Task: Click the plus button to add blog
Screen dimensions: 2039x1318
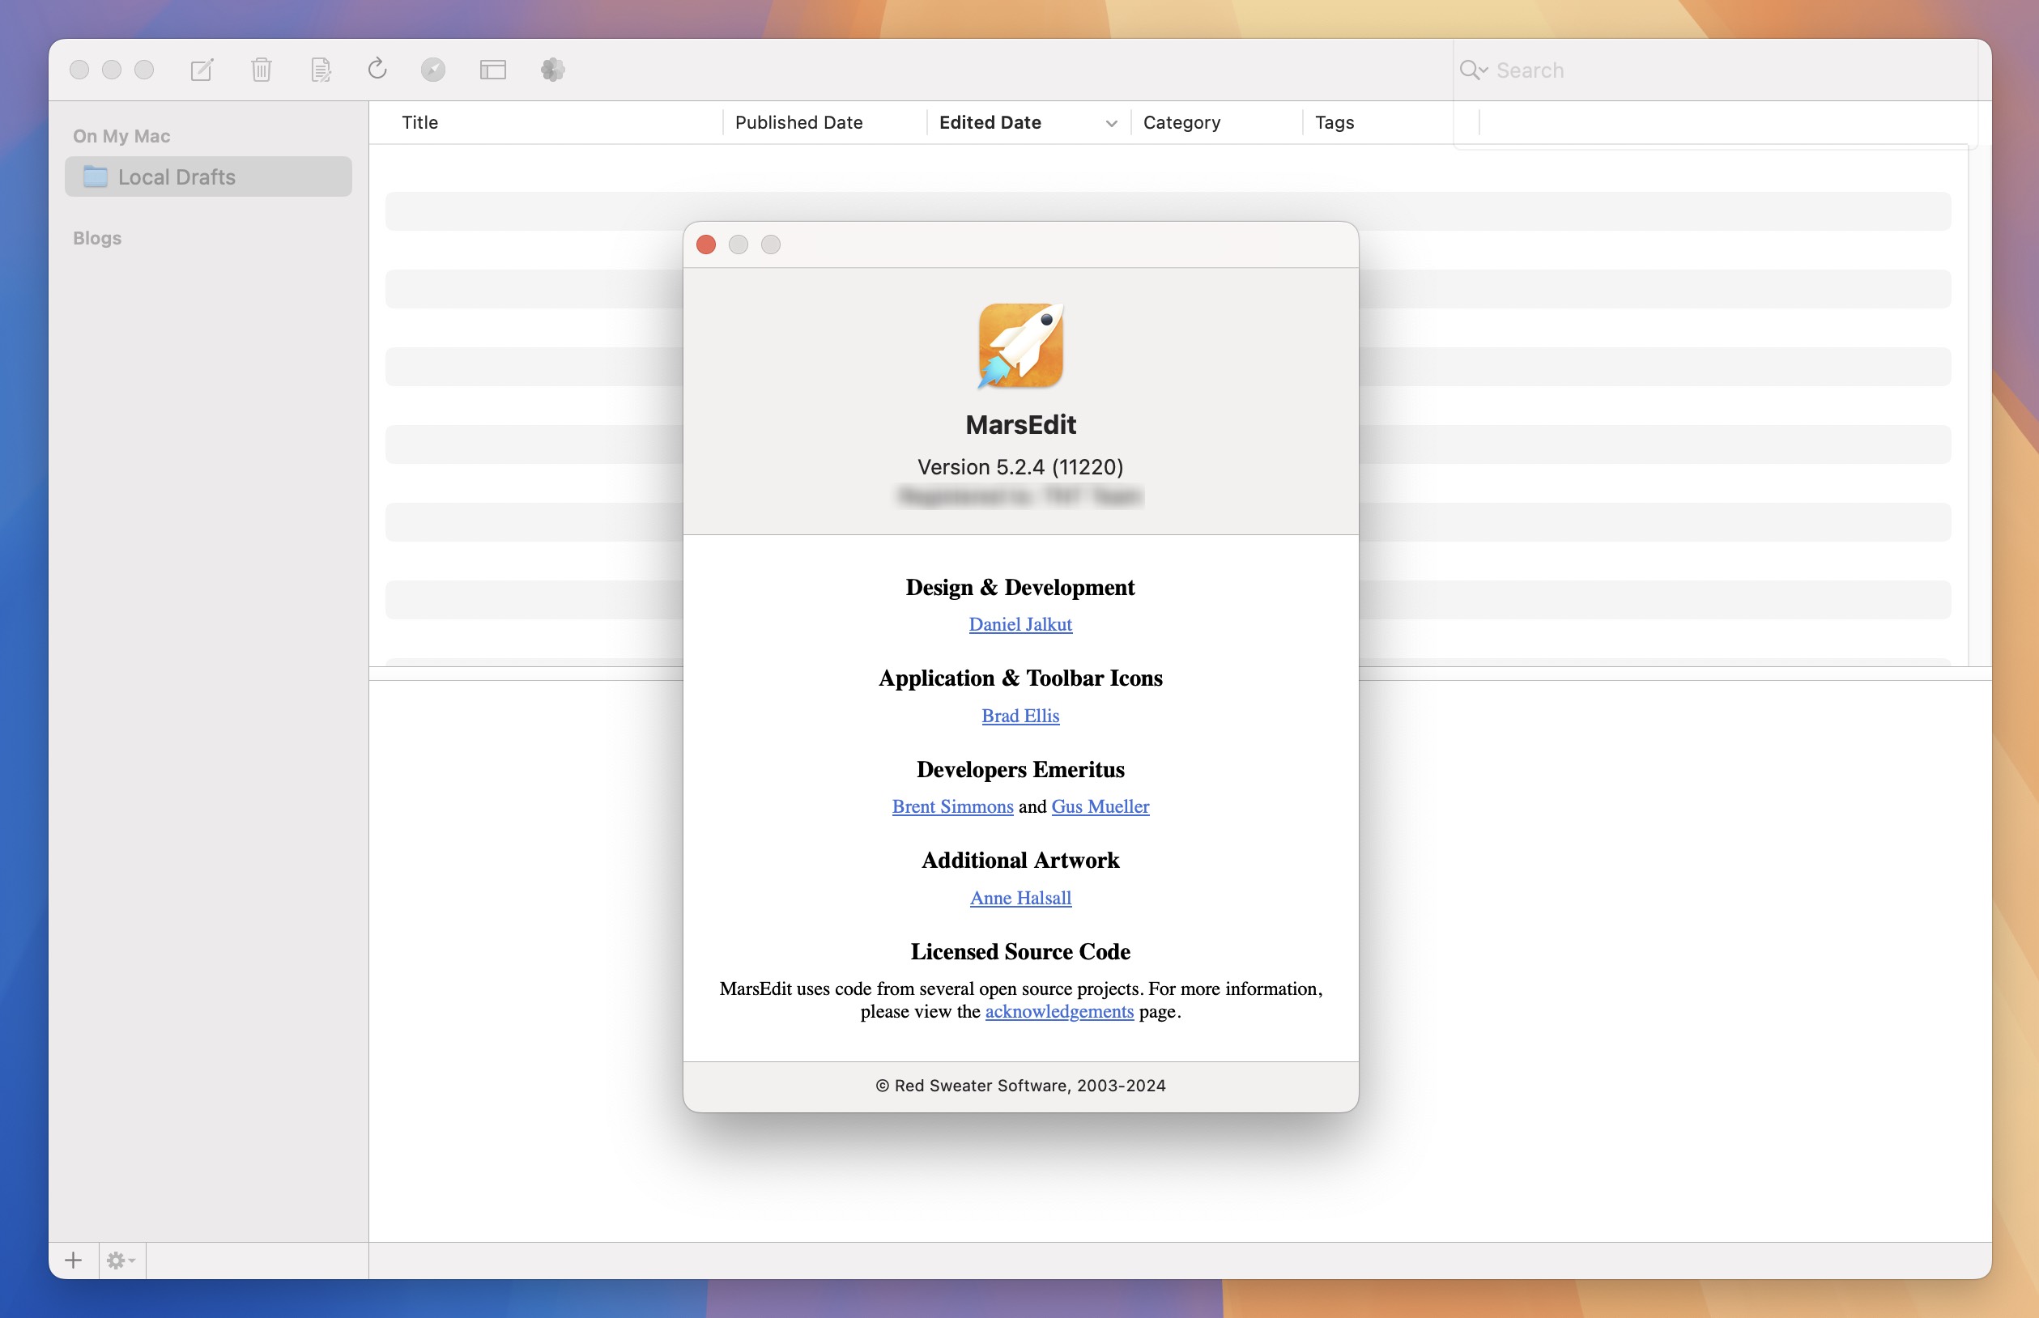Action: (74, 1260)
